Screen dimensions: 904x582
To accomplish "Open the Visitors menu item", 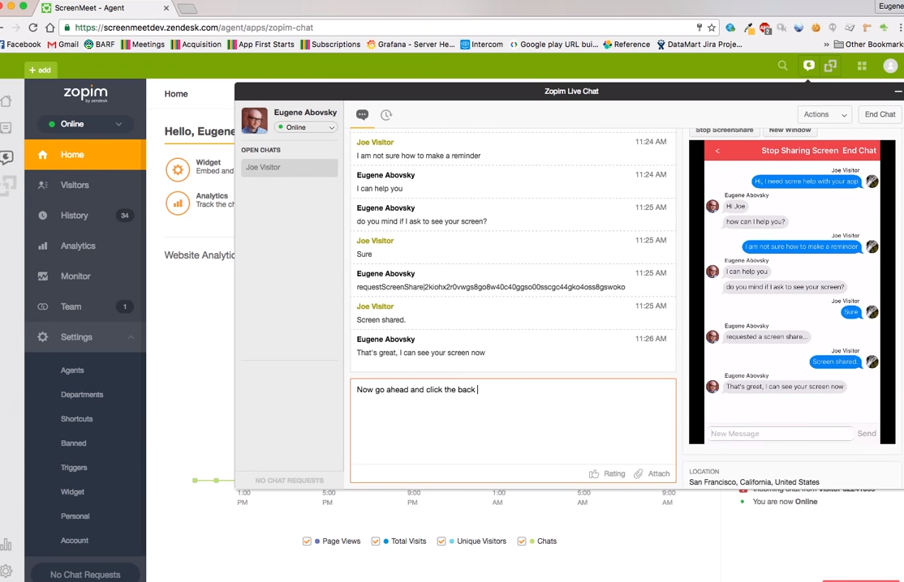I will [84, 185].
